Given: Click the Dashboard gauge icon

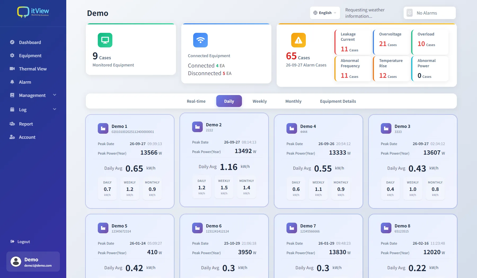Looking at the screenshot, I should [x=12, y=42].
